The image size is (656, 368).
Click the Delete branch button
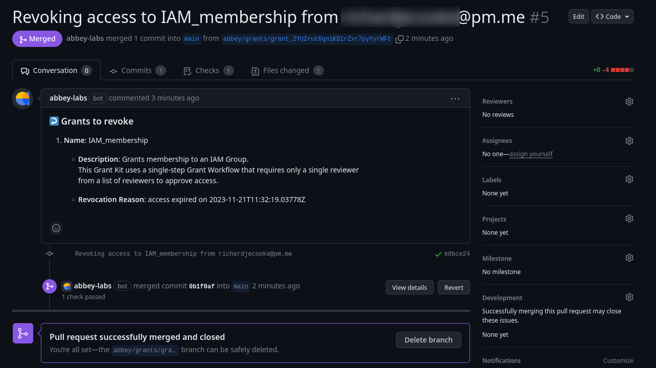[x=429, y=340]
